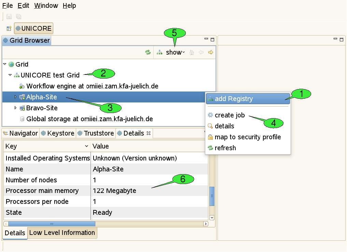Click the Back arrow in Grid Browser toolbar
Screen dimensions: 347x252
click(x=201, y=53)
